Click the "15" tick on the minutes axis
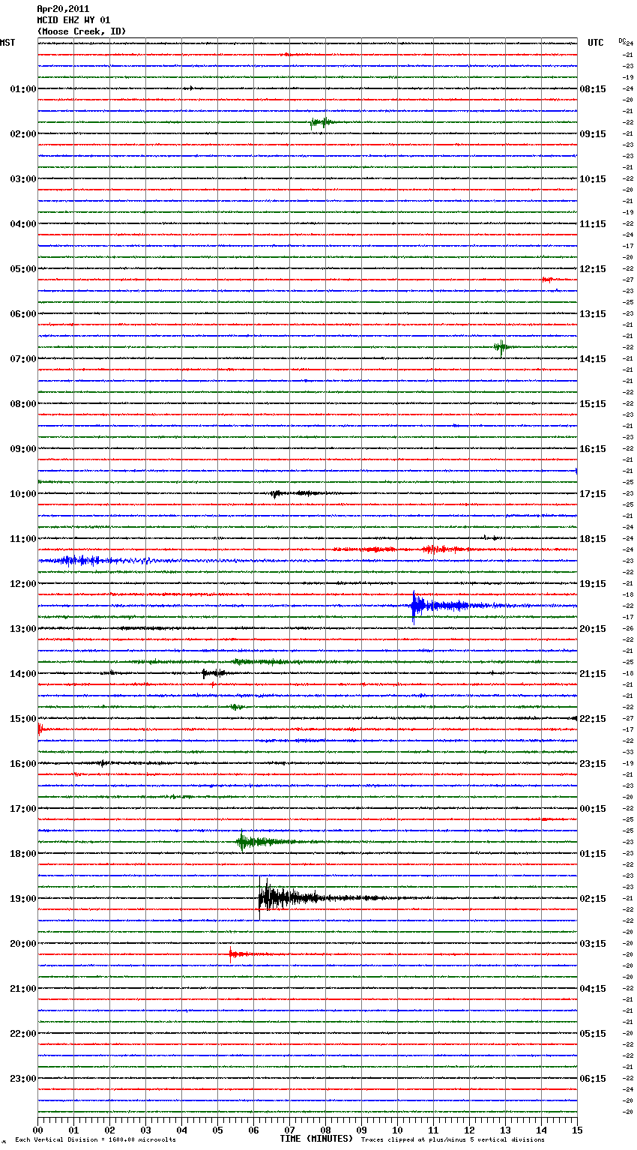The width and height of the screenshot is (637, 1150). point(577,1130)
